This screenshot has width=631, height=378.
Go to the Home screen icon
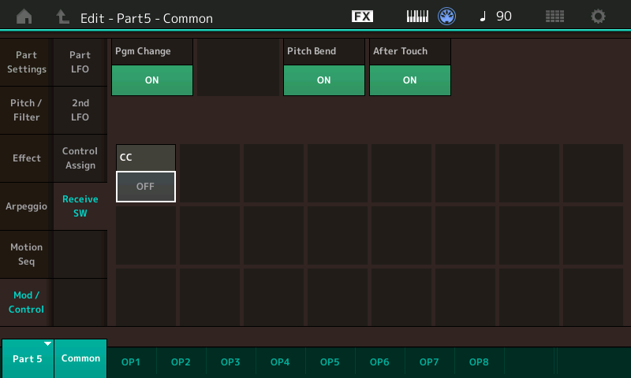pyautogui.click(x=24, y=17)
